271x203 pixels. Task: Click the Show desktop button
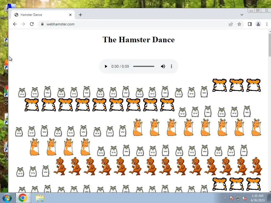(x=269, y=198)
